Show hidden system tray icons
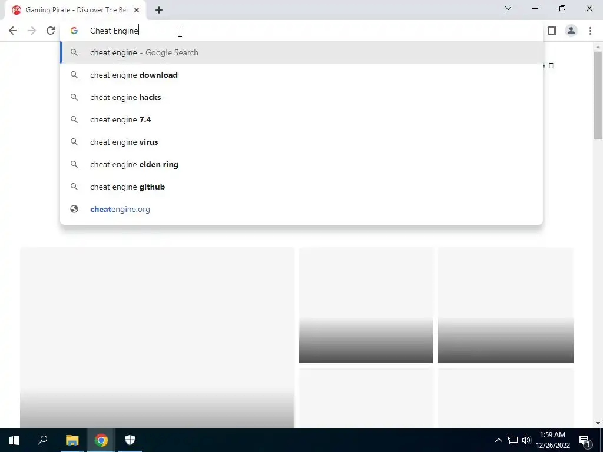603x452 pixels. pyautogui.click(x=498, y=440)
